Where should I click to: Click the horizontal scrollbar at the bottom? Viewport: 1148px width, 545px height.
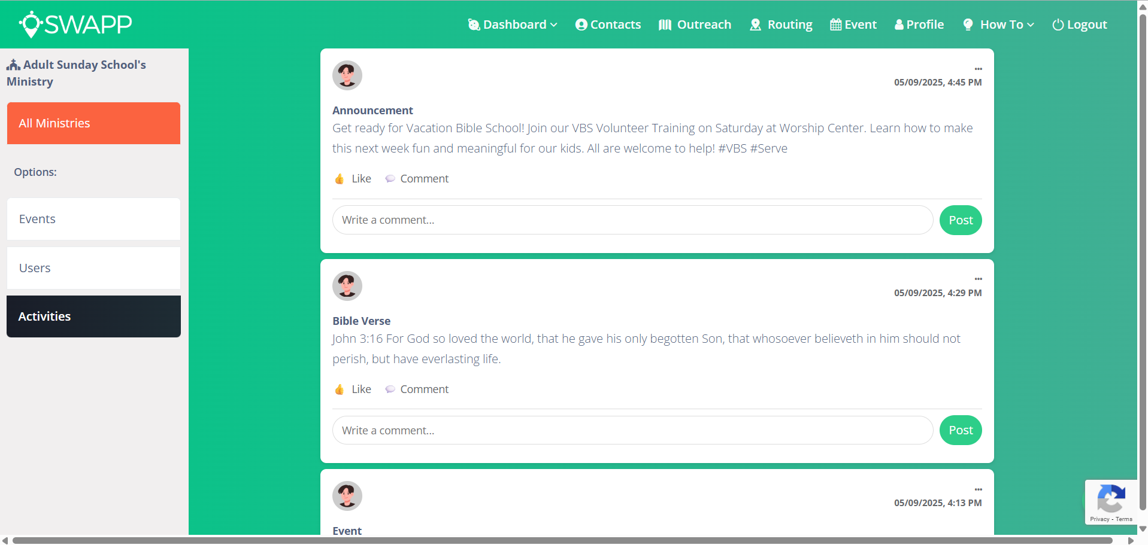click(562, 540)
